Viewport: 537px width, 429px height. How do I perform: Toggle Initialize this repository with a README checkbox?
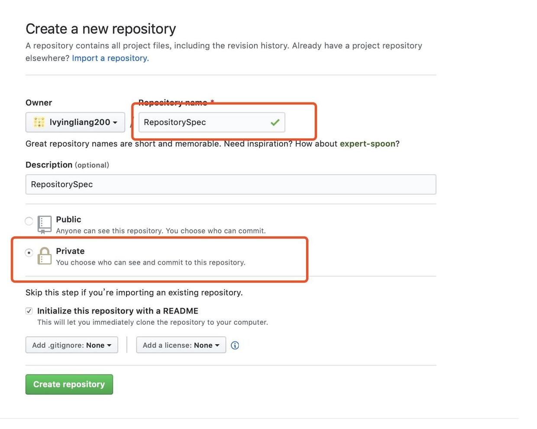pos(29,311)
